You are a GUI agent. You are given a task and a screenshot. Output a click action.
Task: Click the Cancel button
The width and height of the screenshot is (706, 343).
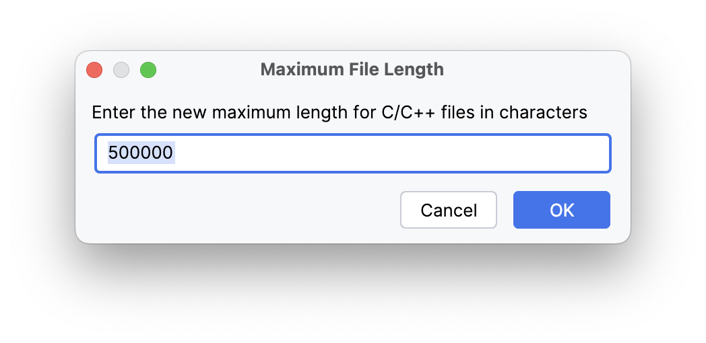tap(449, 210)
